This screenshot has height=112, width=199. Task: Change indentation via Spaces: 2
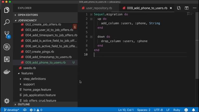(x=144, y=110)
